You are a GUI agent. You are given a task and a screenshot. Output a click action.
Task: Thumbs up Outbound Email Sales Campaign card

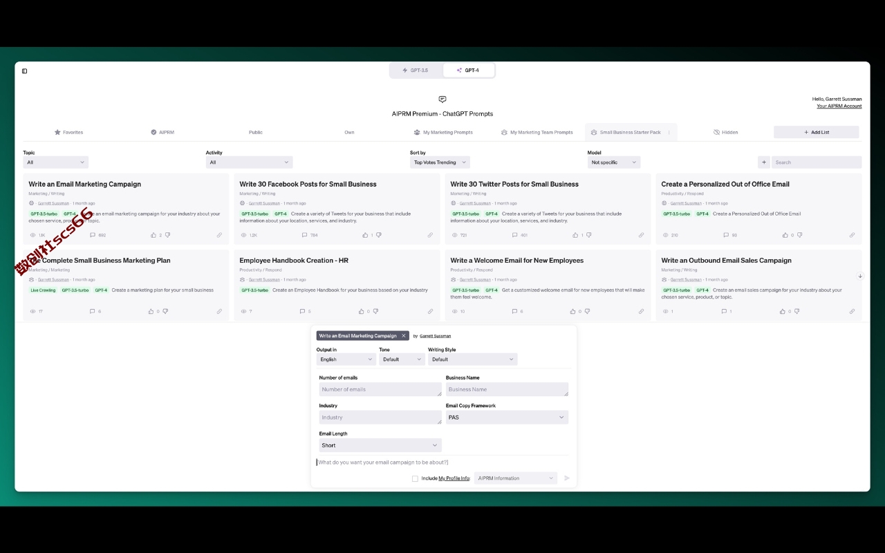(x=784, y=311)
